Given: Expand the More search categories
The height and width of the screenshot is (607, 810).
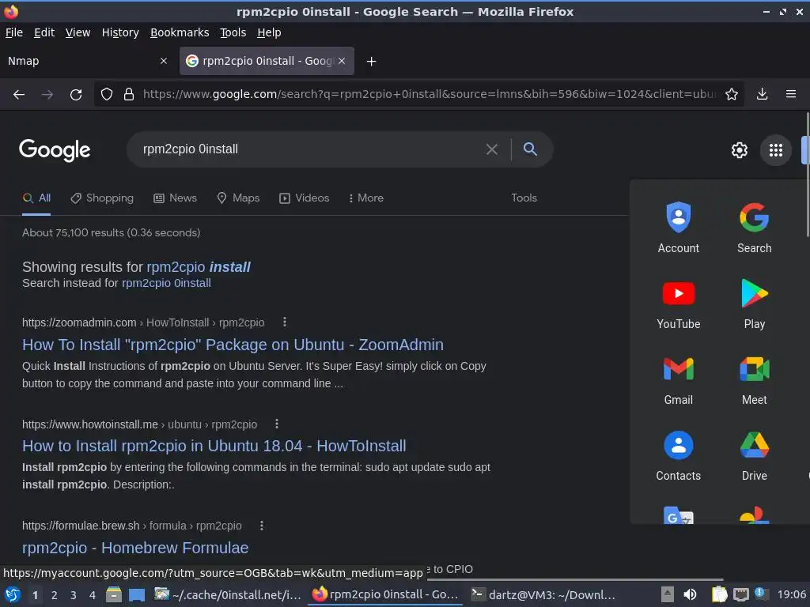Looking at the screenshot, I should [x=366, y=198].
